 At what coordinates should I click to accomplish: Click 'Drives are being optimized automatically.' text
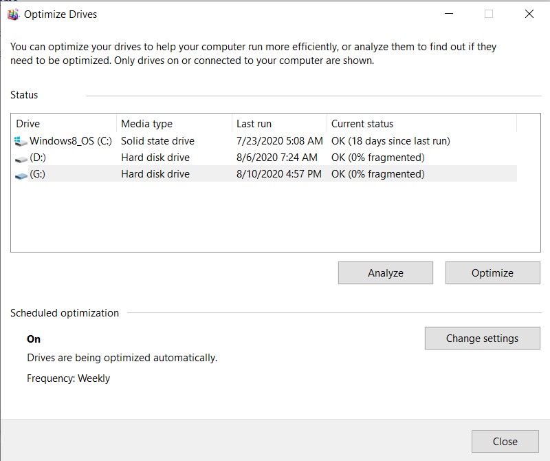(122, 358)
